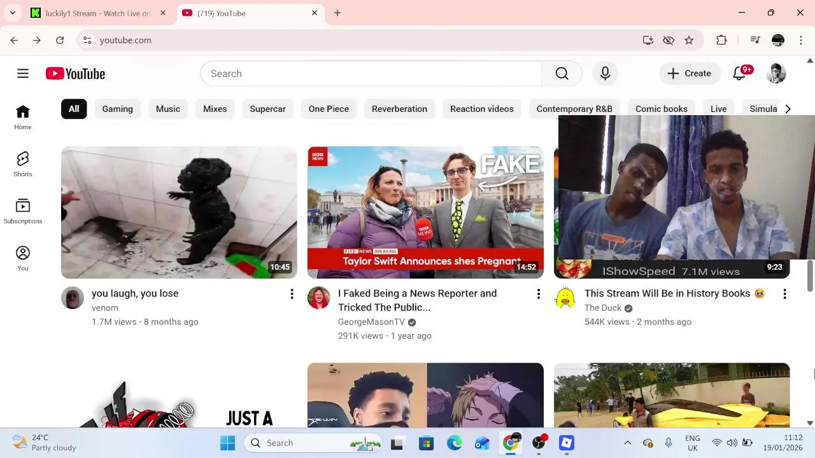The image size is (815, 458).
Task: Start voice search with the microphone icon
Action: click(605, 74)
